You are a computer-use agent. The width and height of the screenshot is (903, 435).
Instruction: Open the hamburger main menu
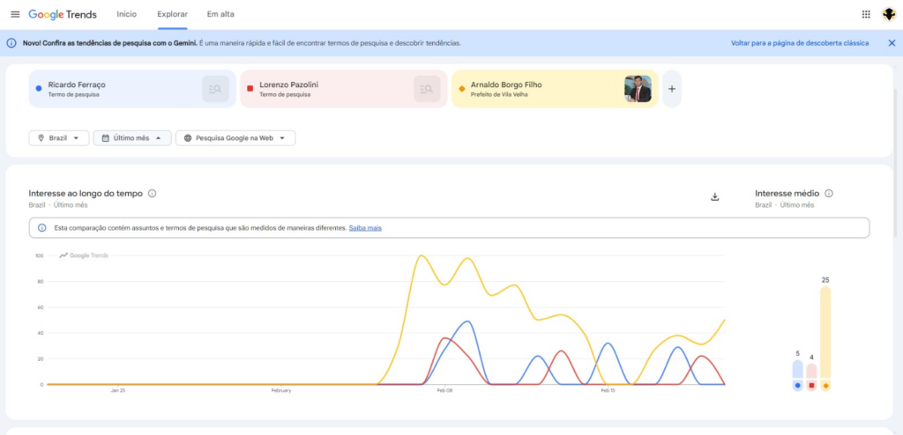point(14,15)
